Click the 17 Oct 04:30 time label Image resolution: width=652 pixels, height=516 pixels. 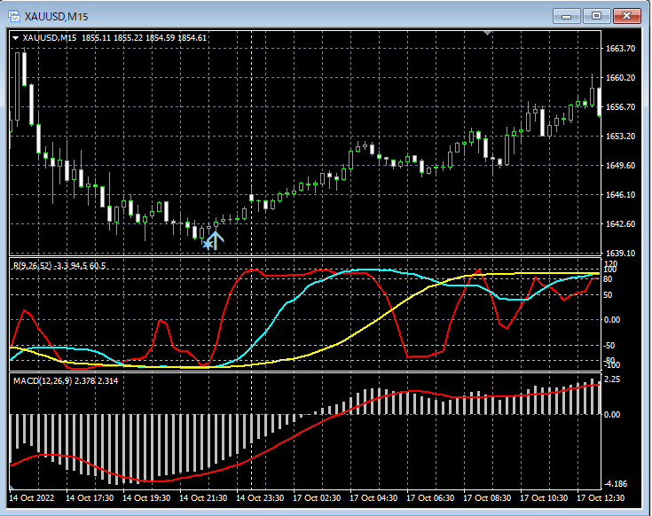point(373,497)
